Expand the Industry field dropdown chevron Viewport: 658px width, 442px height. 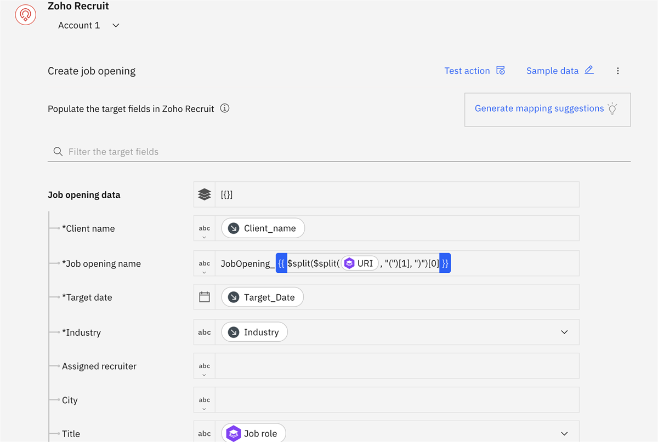click(564, 332)
